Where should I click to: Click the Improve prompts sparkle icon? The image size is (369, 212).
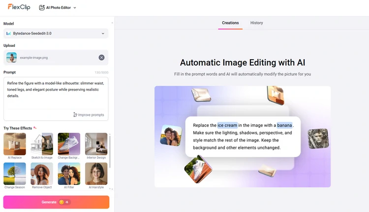(x=75, y=114)
